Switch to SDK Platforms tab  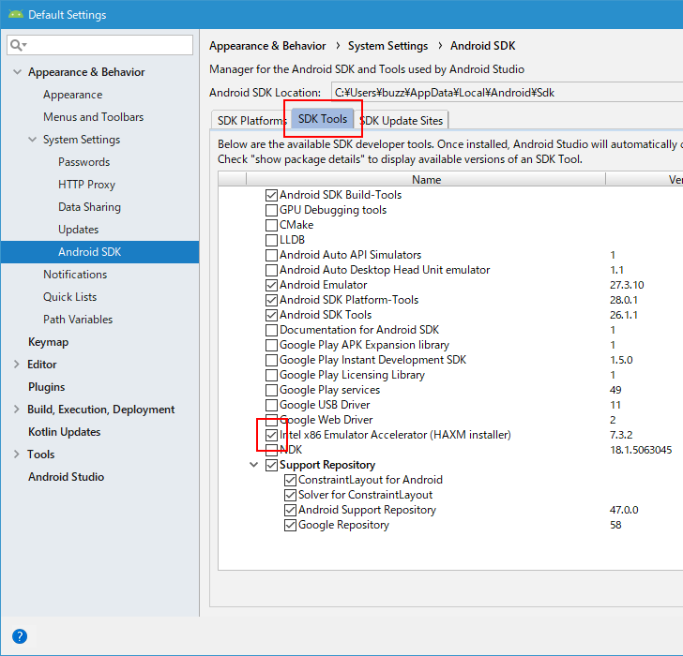(x=251, y=121)
